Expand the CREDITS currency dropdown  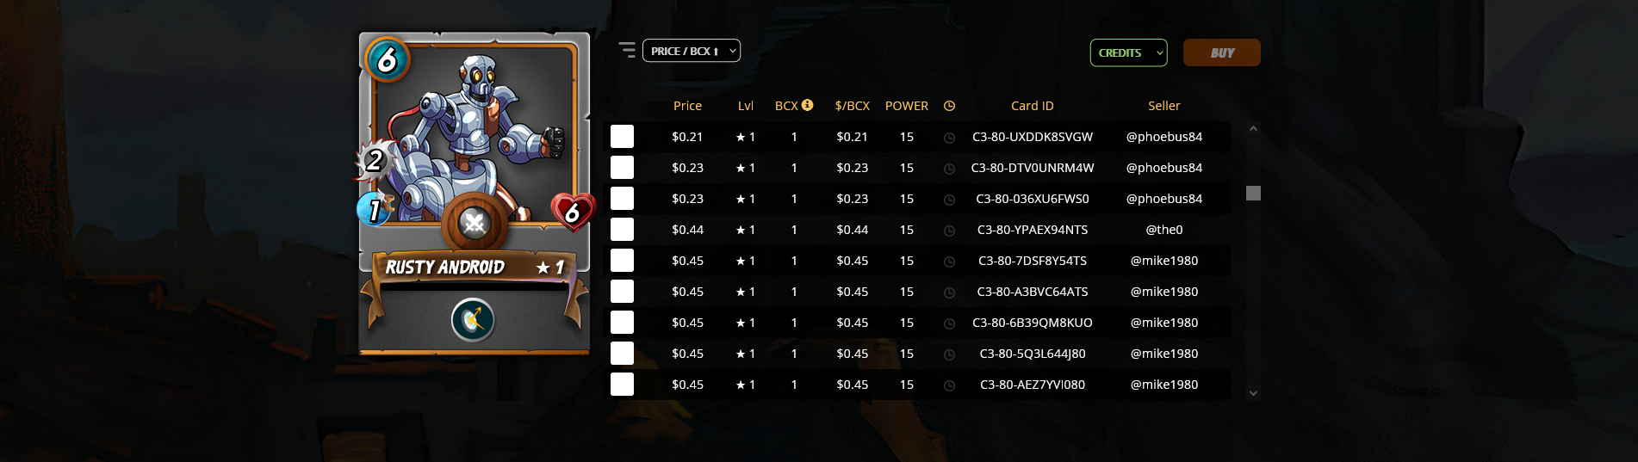point(1129,52)
